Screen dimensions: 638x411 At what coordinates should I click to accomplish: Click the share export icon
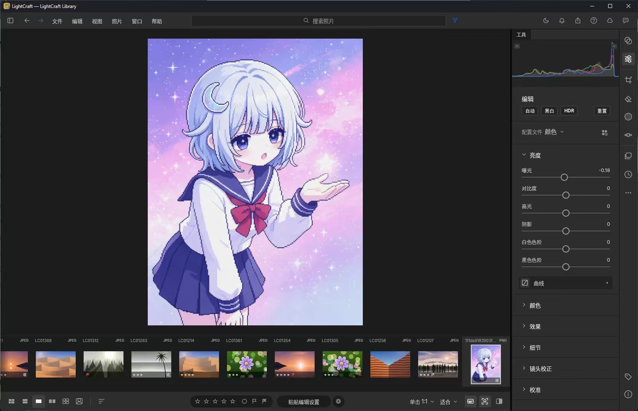pyautogui.click(x=578, y=21)
